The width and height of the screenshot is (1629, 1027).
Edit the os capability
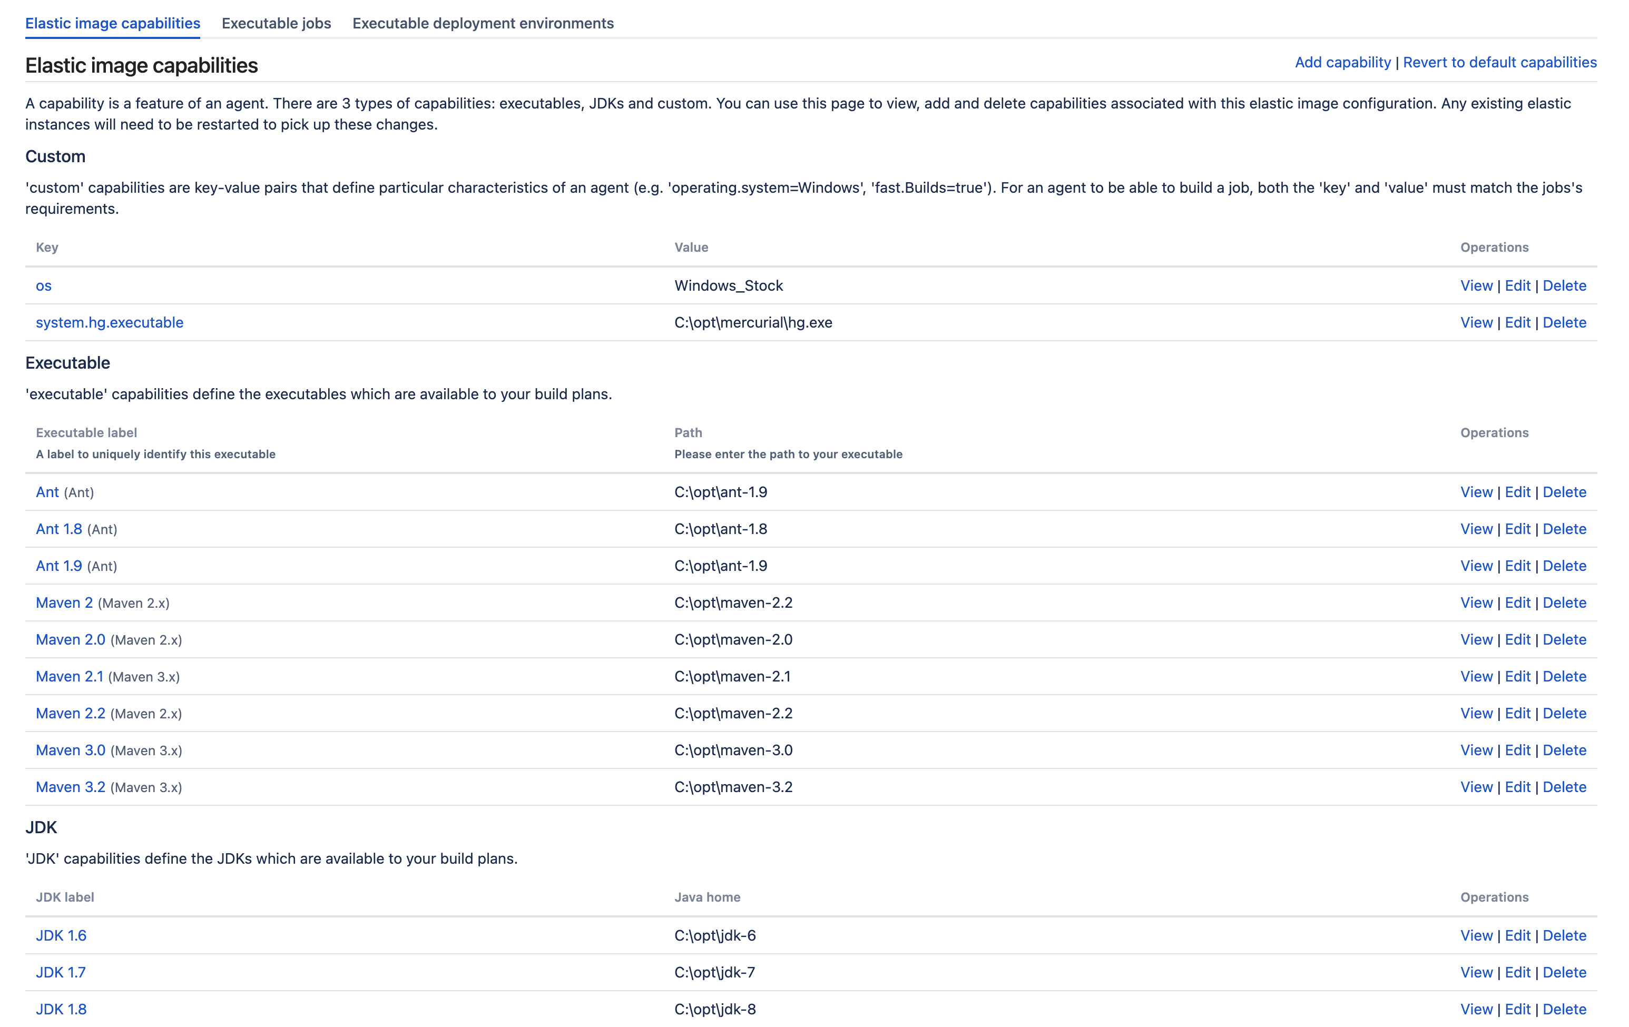pos(1517,285)
